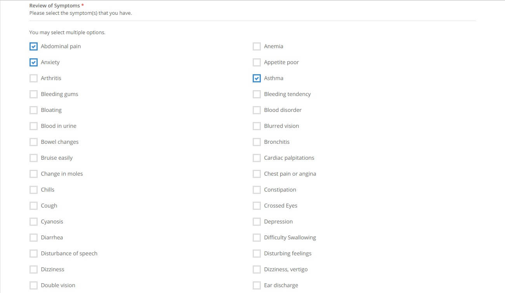Check Difficulty Swallowing checkbox
The width and height of the screenshot is (505, 293).
(x=257, y=237)
